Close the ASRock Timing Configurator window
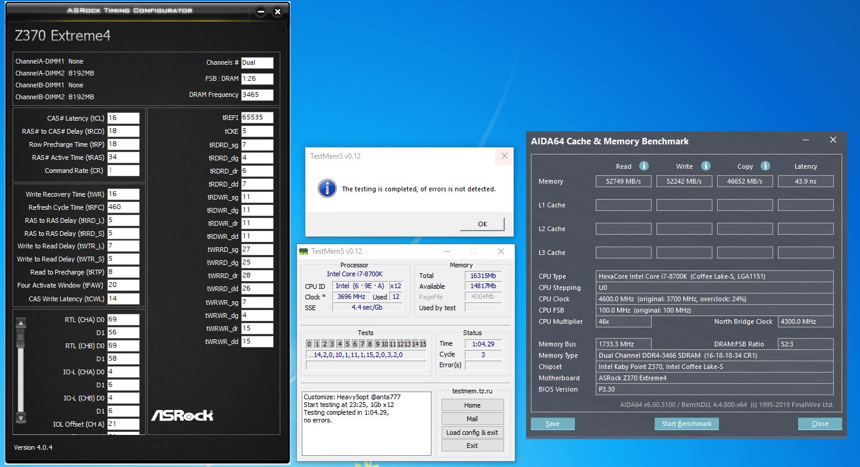 tap(277, 11)
